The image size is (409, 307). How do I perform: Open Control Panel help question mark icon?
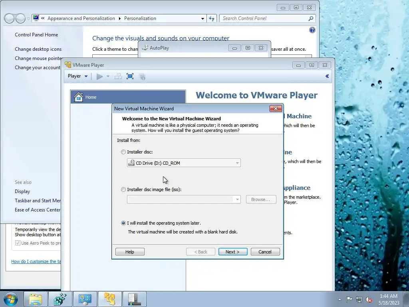tap(312, 30)
